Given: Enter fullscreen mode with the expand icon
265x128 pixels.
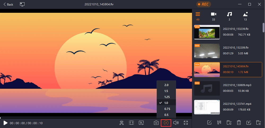Looking at the screenshot, I should tap(186, 123).
